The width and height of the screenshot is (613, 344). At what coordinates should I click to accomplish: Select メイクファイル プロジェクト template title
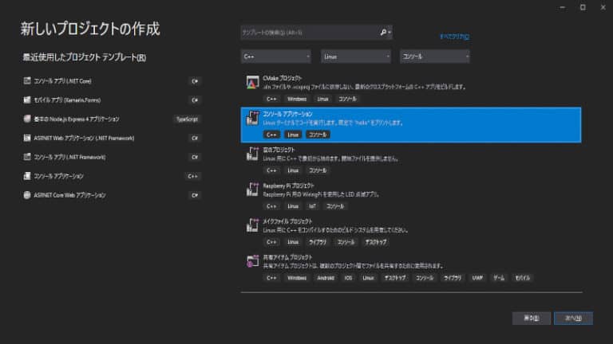(x=287, y=221)
